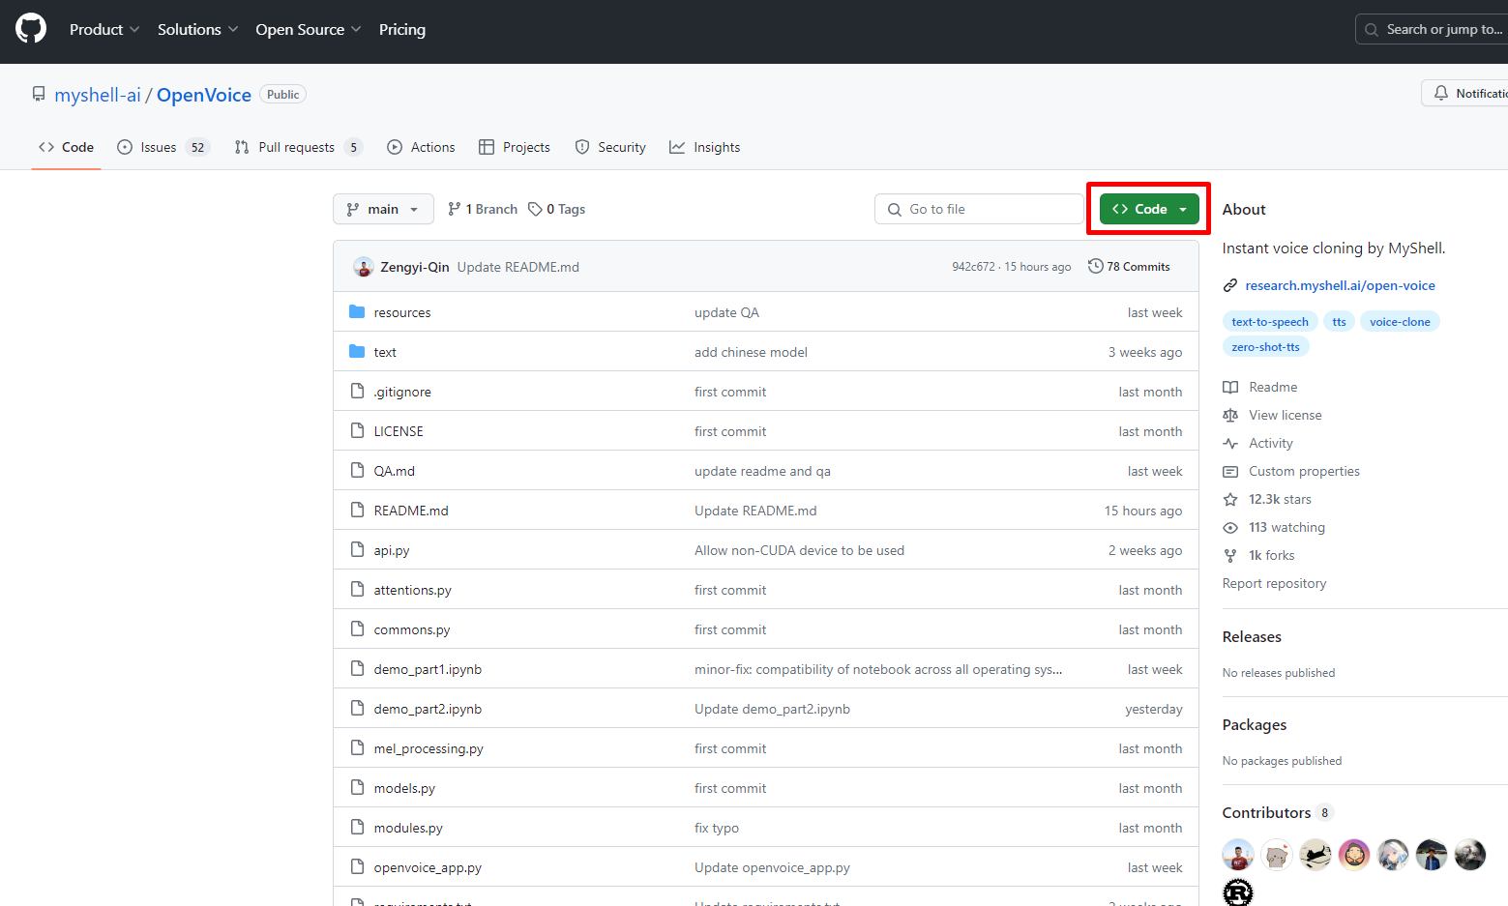Open modules.py file
The image size is (1508, 906).
tap(408, 828)
